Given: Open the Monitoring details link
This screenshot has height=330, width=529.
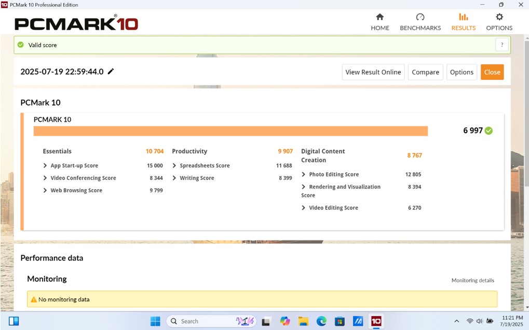Looking at the screenshot, I should 472,280.
